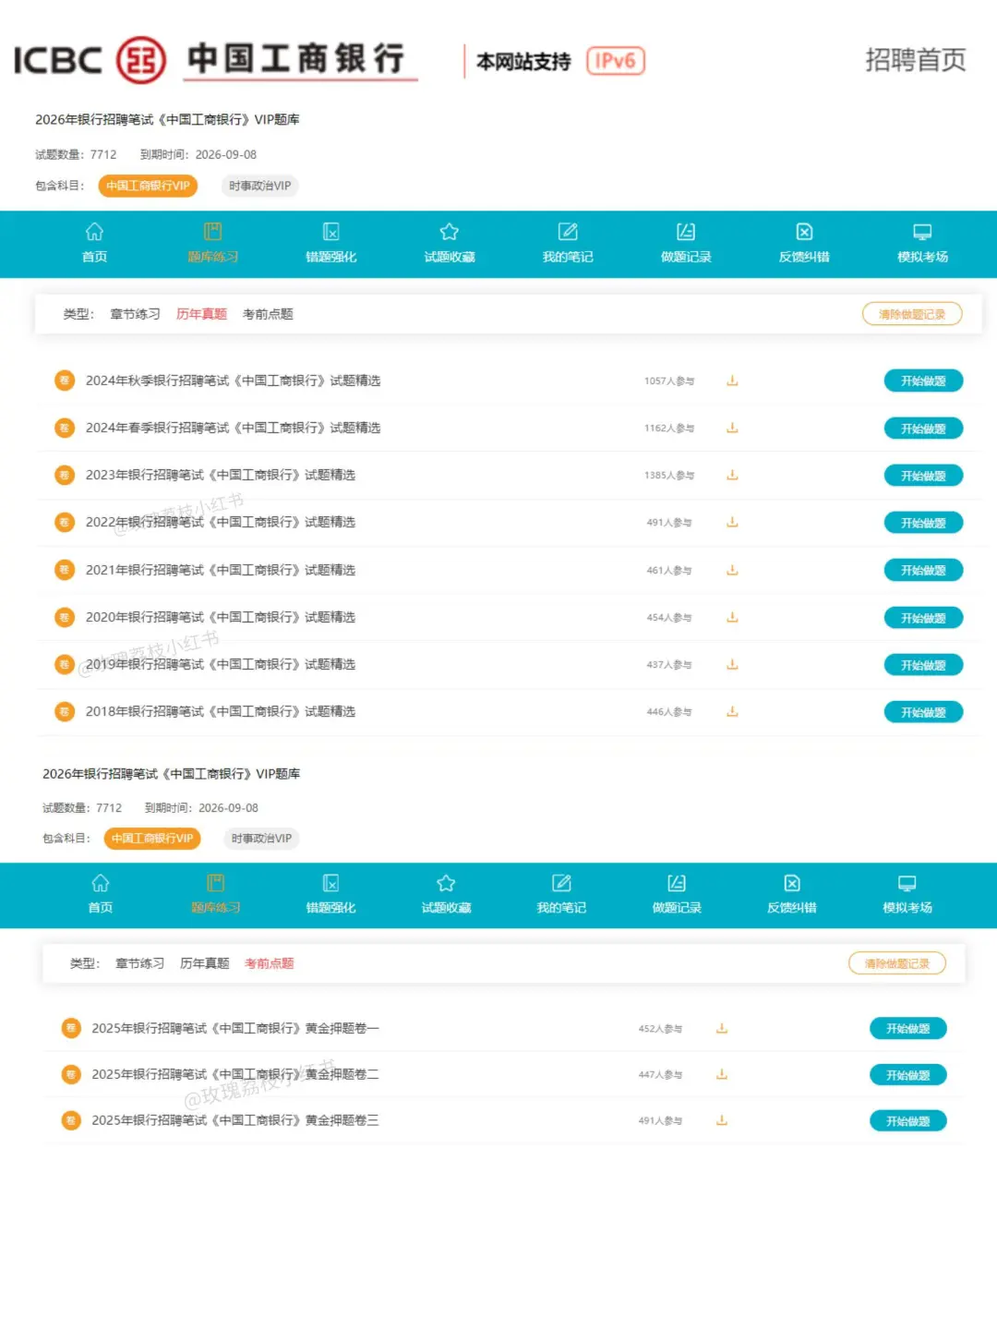This screenshot has height=1330, width=997.
Task: Start 2024年秋季 试题精选 with 开始做题
Action: click(923, 381)
